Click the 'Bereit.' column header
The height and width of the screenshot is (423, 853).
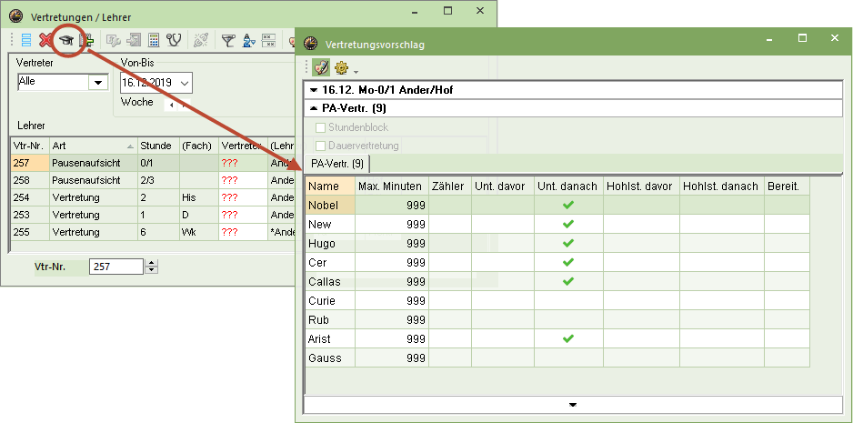click(x=787, y=186)
